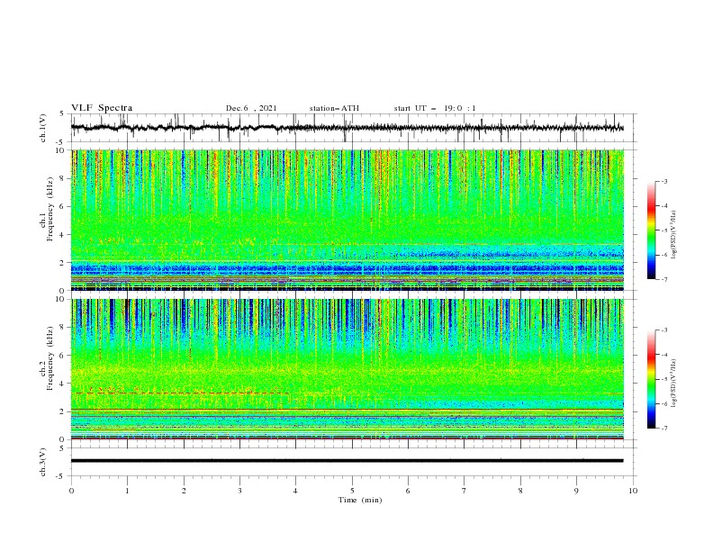Click the 'start UT = 19:0 :1' text
The width and height of the screenshot is (713, 551).
tap(435, 108)
